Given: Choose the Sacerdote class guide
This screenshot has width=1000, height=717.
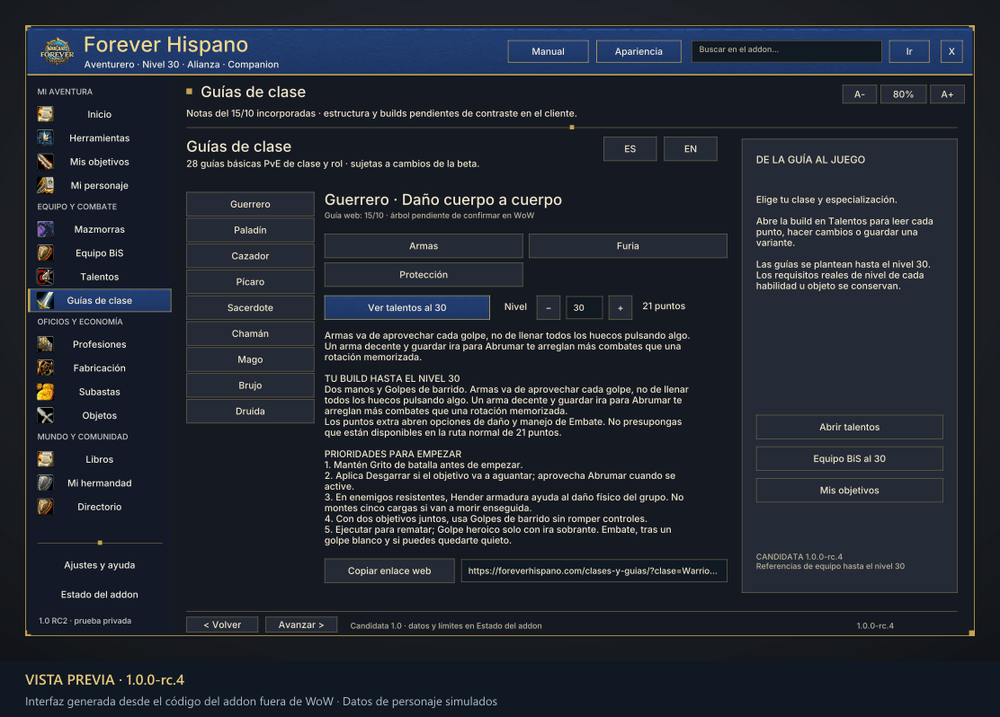Looking at the screenshot, I should [x=250, y=308].
